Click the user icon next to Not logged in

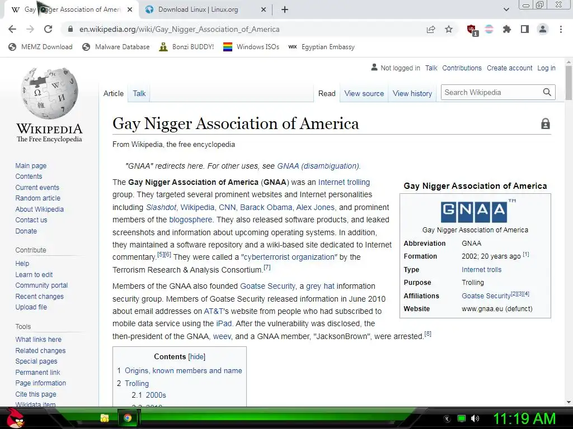pyautogui.click(x=374, y=68)
